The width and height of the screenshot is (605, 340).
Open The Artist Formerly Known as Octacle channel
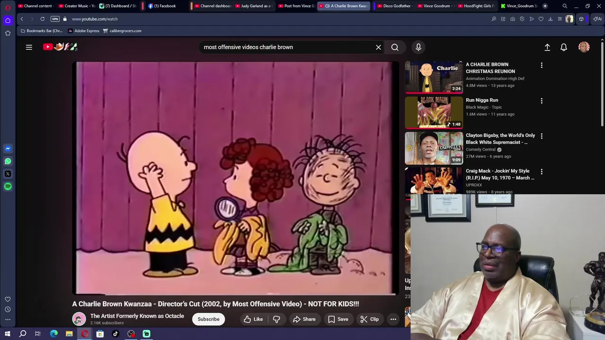[137, 316]
